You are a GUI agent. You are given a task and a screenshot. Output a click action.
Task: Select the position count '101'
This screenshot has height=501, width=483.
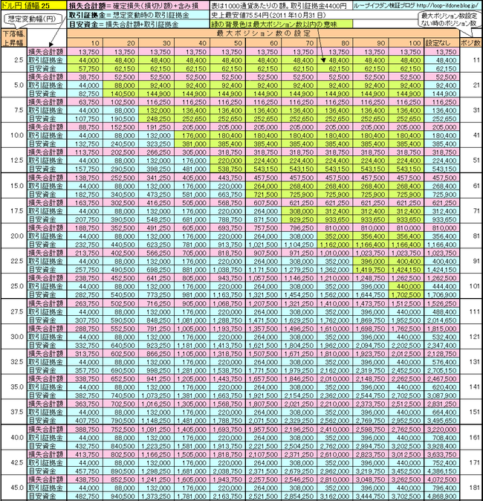coord(471,286)
